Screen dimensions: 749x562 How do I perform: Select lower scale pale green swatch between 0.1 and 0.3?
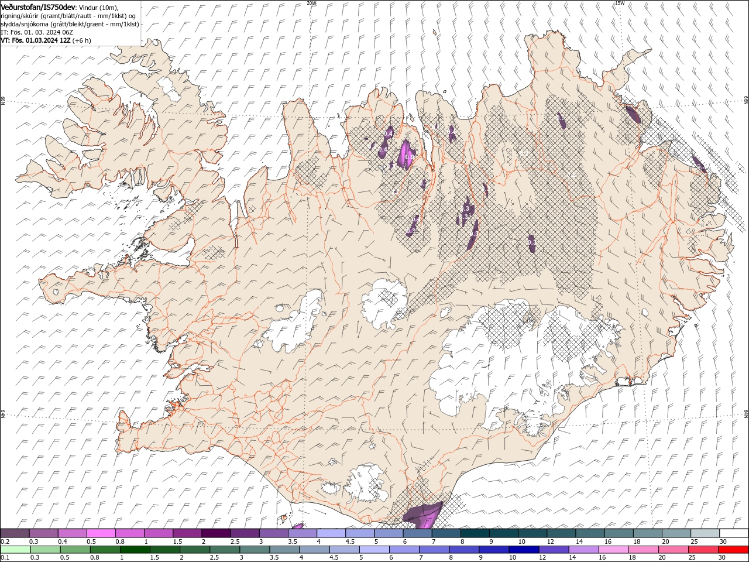tap(15, 550)
